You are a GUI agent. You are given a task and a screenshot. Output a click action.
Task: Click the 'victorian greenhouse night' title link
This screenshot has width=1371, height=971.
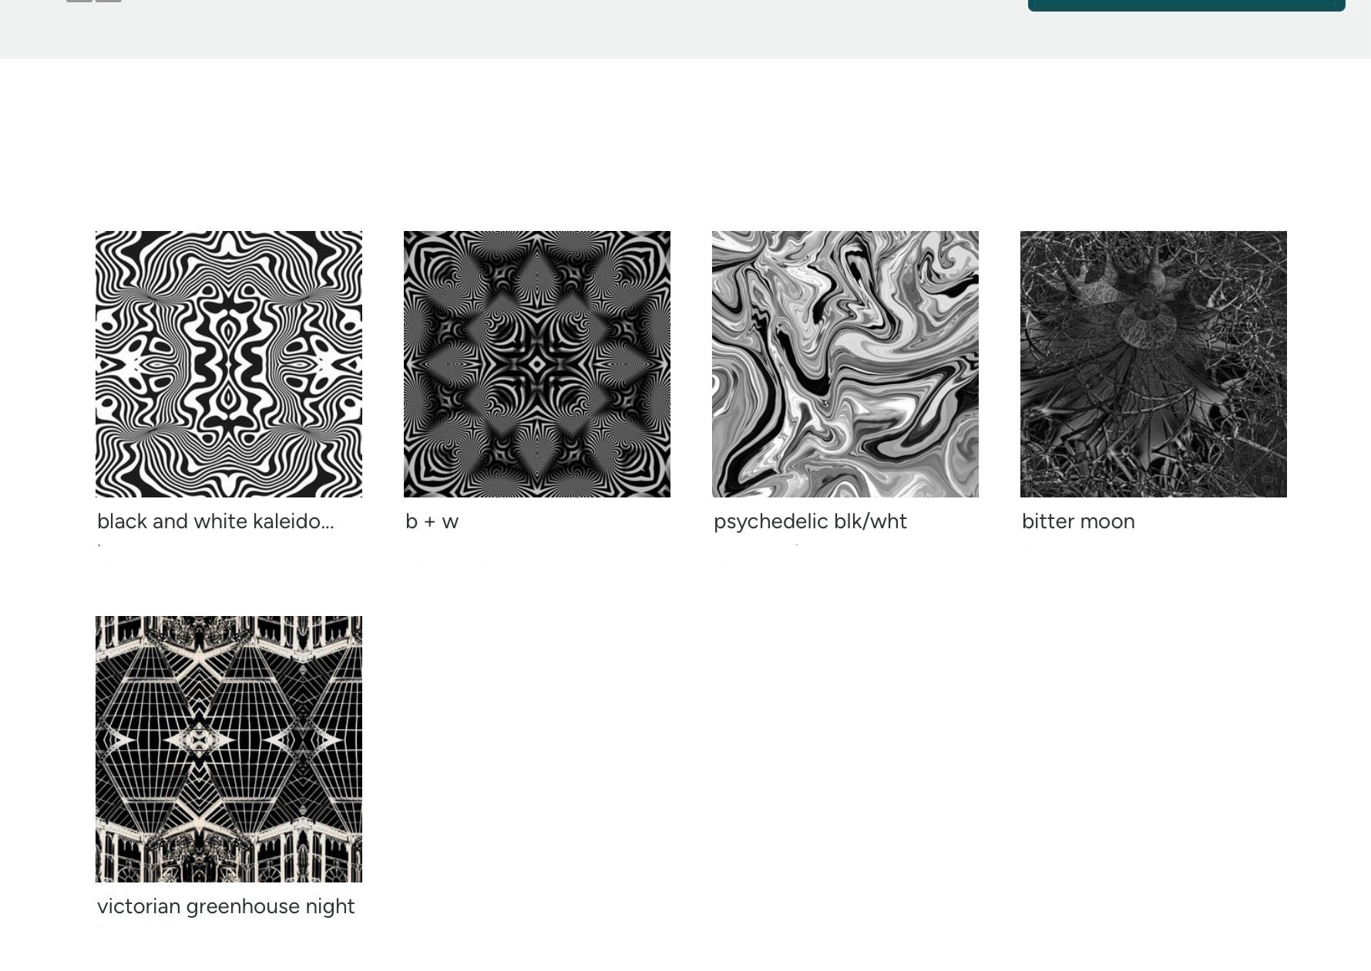point(226,906)
